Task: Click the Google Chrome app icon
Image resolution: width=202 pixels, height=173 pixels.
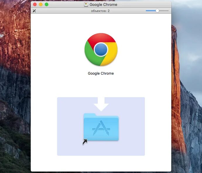Action: point(101,49)
